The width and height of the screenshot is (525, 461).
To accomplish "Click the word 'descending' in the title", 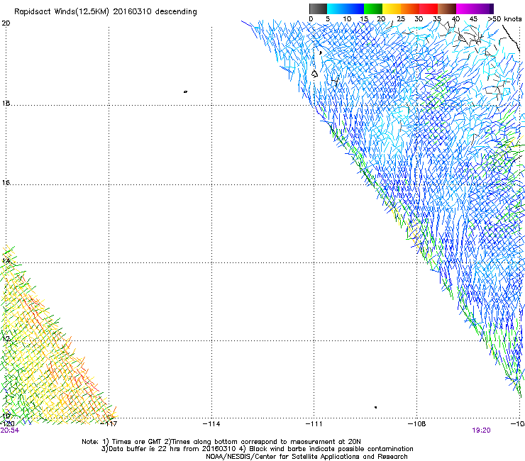I will tap(176, 12).
